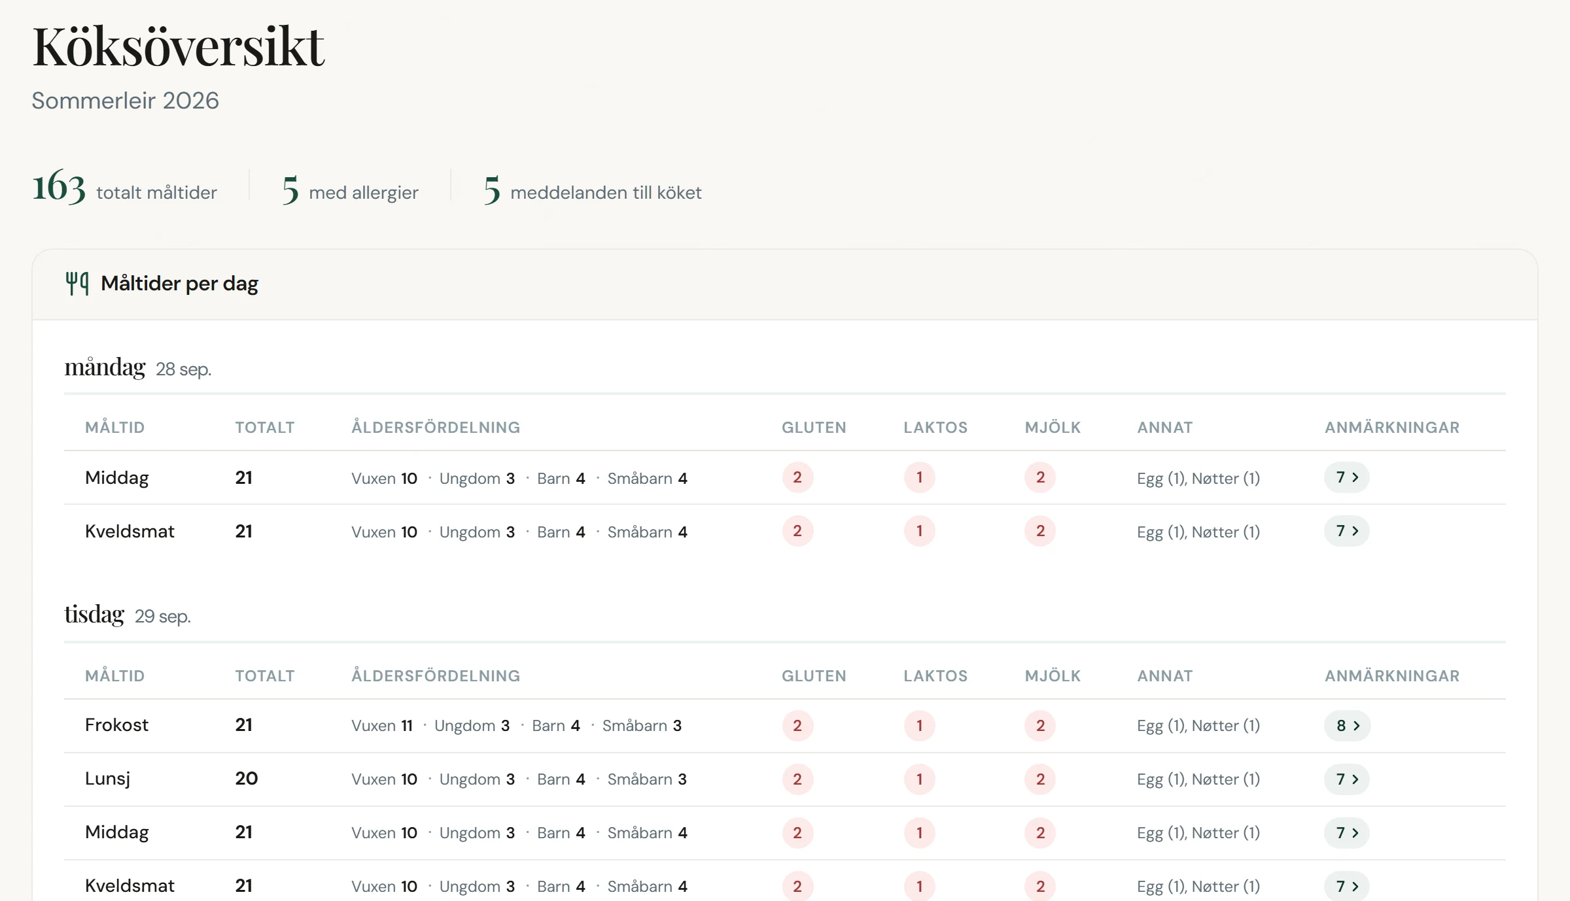1570x901 pixels.
Task: Click the TOTALT column header in Monday table
Action: pyautogui.click(x=265, y=428)
